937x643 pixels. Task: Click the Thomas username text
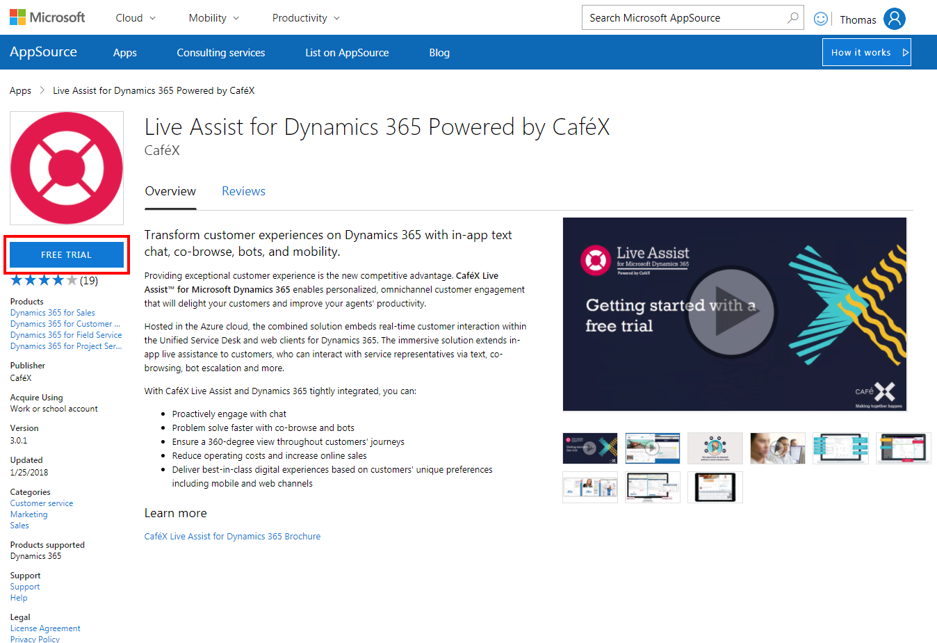pos(858,19)
